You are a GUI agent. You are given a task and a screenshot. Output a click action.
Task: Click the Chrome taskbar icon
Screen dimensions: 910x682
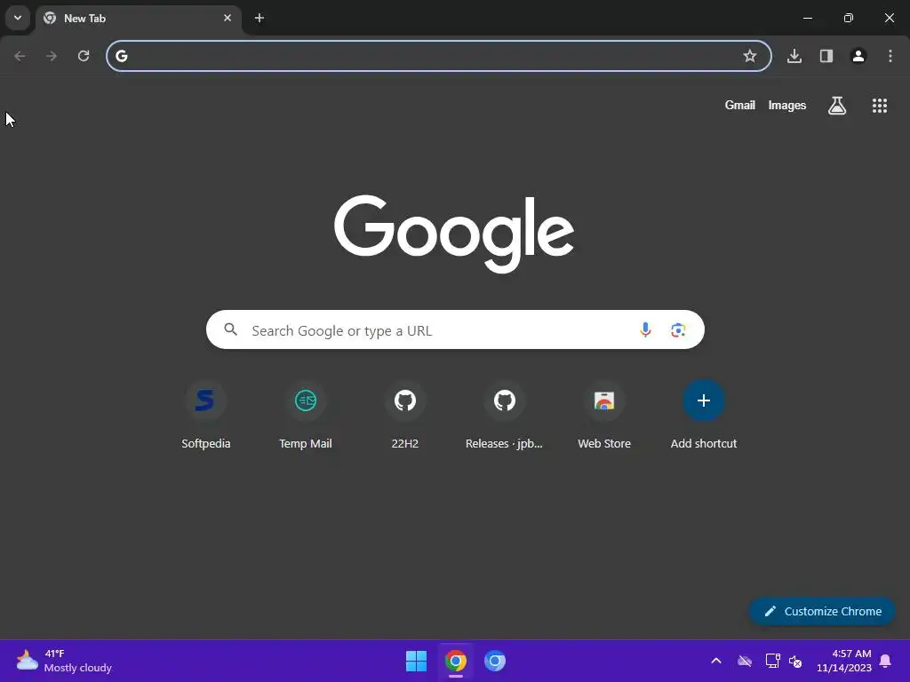(456, 661)
